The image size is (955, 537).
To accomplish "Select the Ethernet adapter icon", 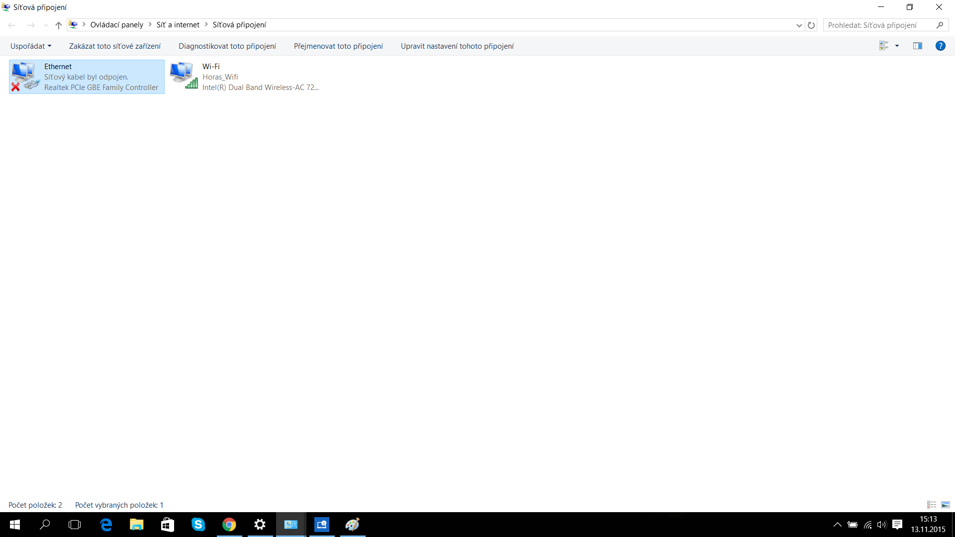I will click(24, 77).
